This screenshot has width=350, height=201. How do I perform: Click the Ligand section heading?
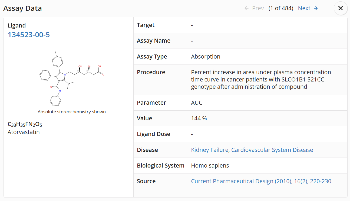(17, 26)
